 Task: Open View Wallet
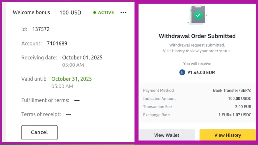coord(167,135)
